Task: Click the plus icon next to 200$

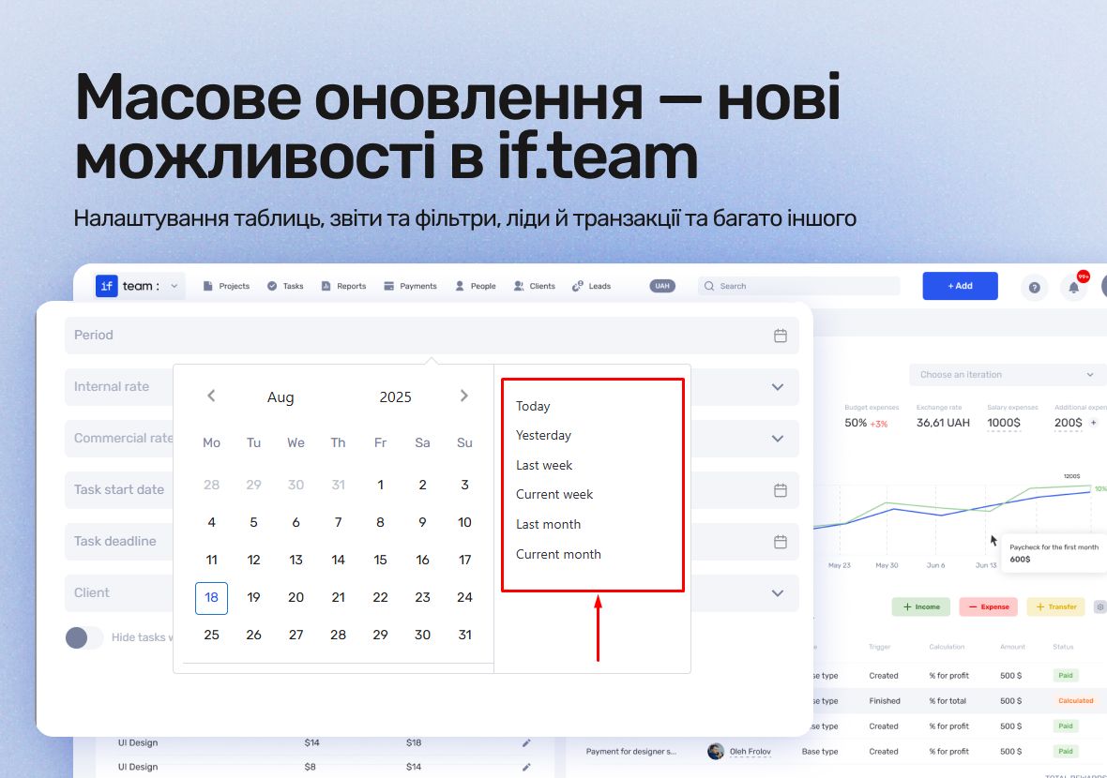Action: point(1094,423)
